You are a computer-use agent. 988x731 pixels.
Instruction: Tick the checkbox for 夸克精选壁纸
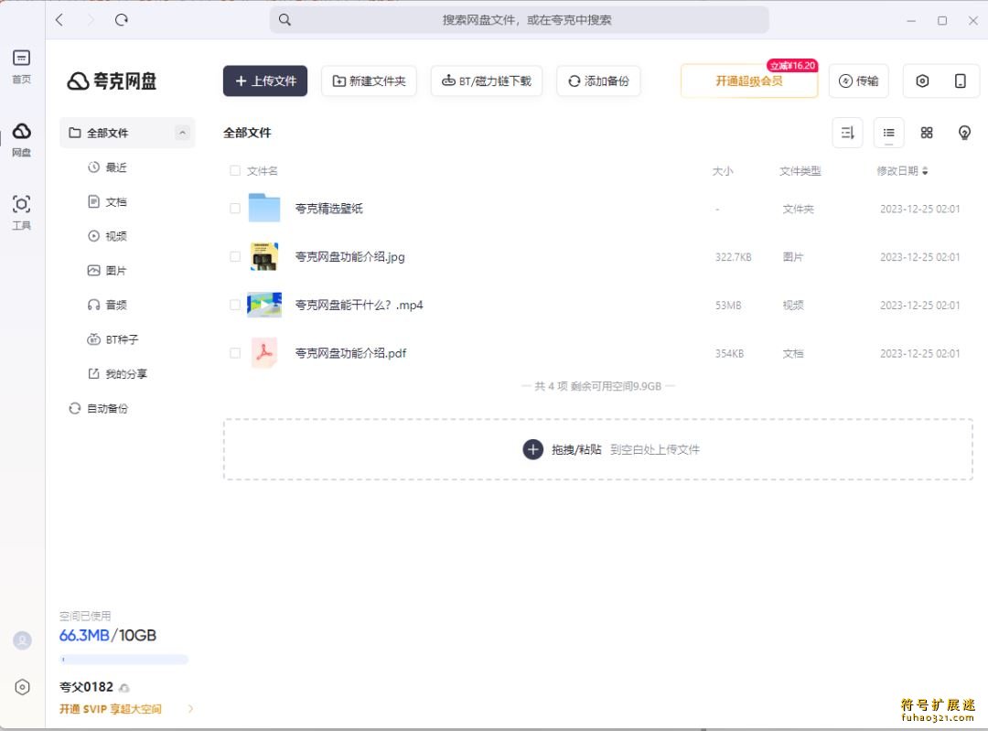point(235,208)
